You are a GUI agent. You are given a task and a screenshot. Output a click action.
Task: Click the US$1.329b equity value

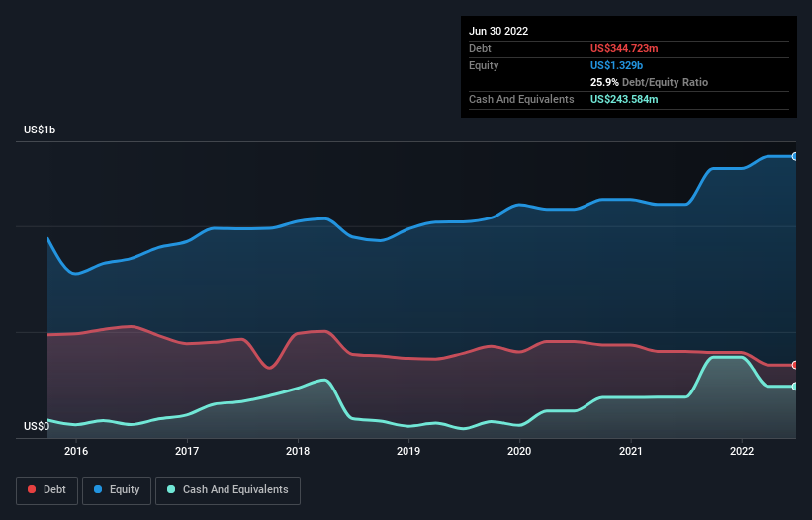coord(616,65)
